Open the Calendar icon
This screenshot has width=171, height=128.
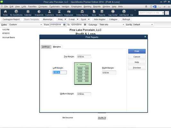[28, 13]
